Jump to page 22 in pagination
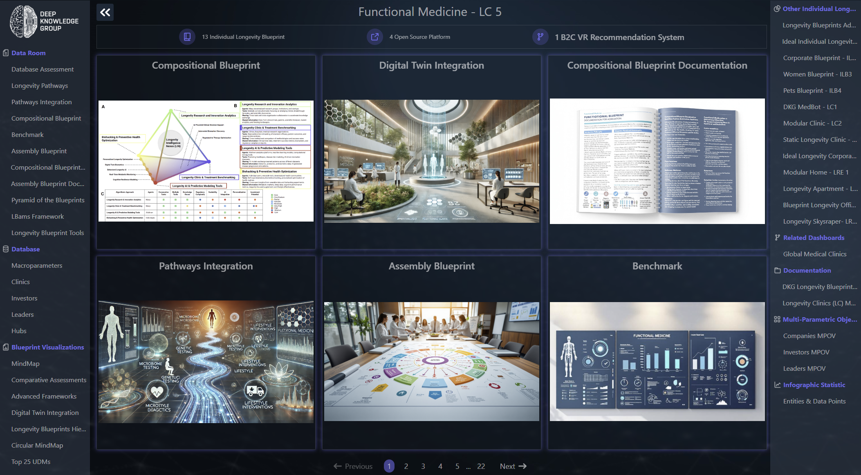 [x=481, y=466]
